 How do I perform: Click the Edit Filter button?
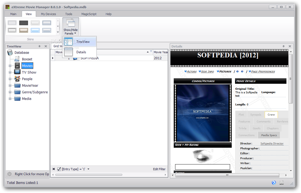[159, 169]
